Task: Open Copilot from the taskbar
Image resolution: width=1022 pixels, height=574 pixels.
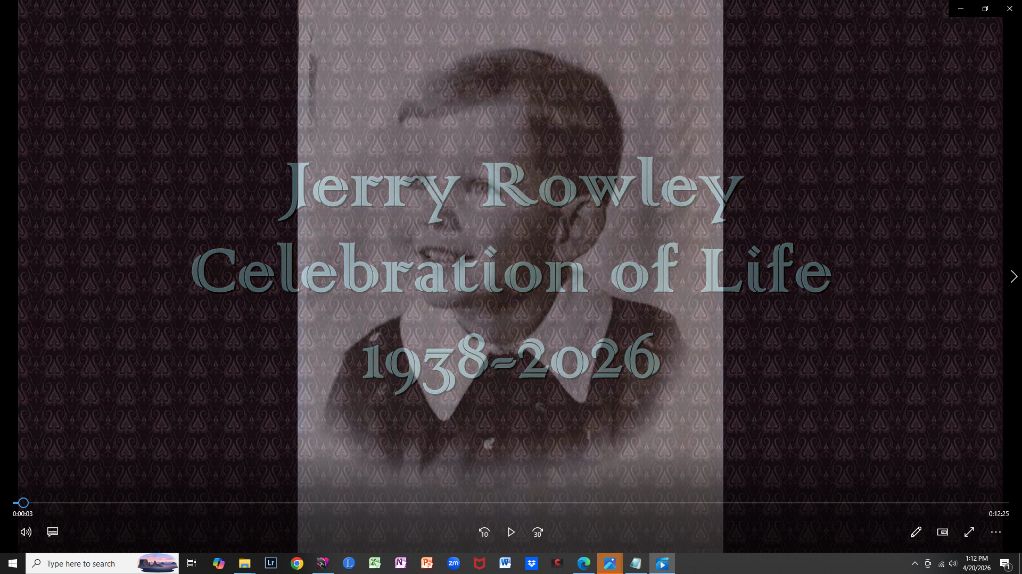Action: (218, 563)
